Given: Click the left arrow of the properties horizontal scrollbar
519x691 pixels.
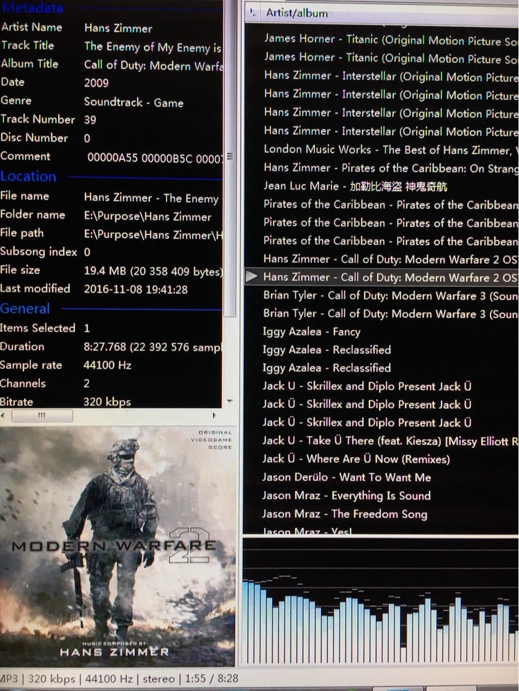Looking at the screenshot, I should click(x=3, y=415).
